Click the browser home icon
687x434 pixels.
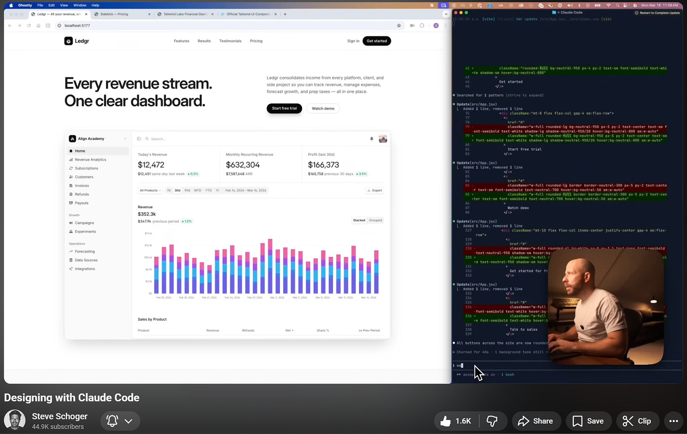click(39, 25)
